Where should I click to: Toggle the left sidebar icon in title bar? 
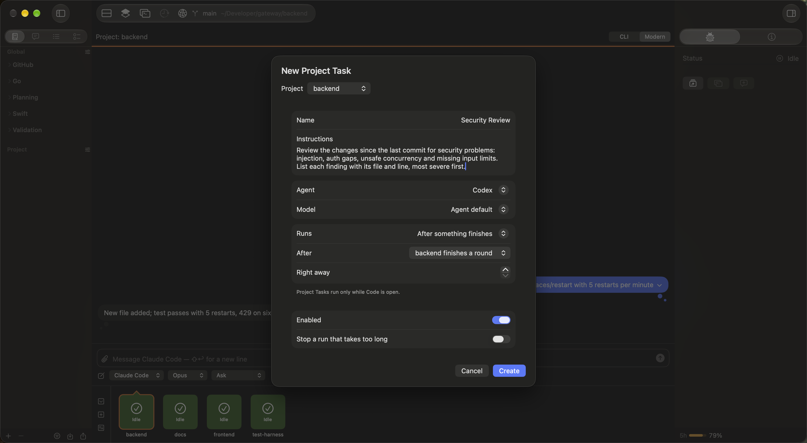[60, 13]
